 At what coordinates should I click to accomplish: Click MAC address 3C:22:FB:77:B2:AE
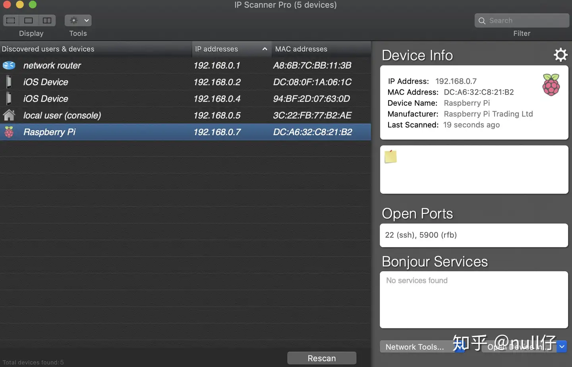(312, 115)
